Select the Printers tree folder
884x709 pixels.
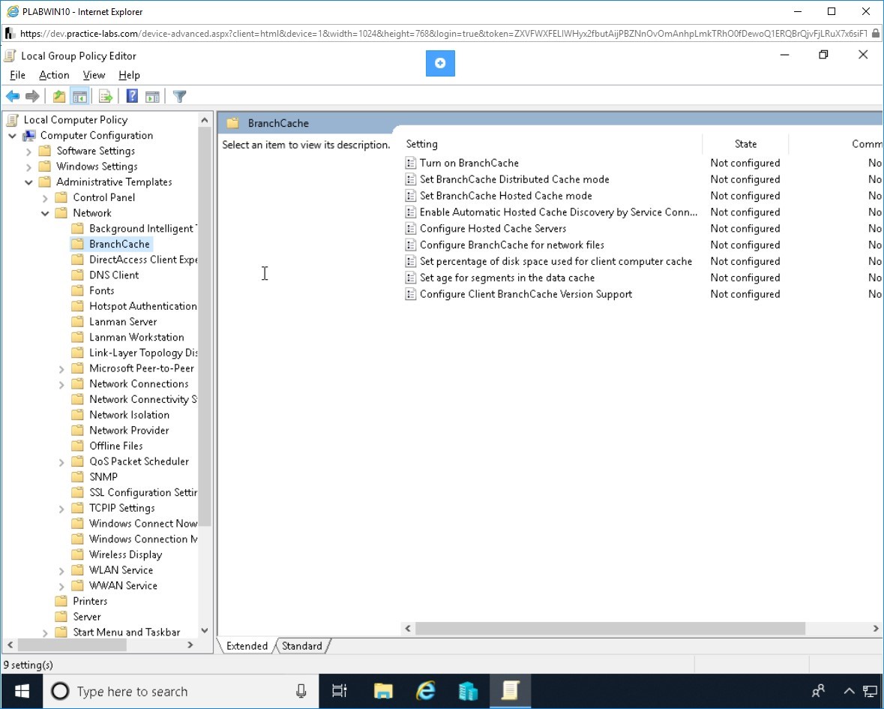click(90, 601)
